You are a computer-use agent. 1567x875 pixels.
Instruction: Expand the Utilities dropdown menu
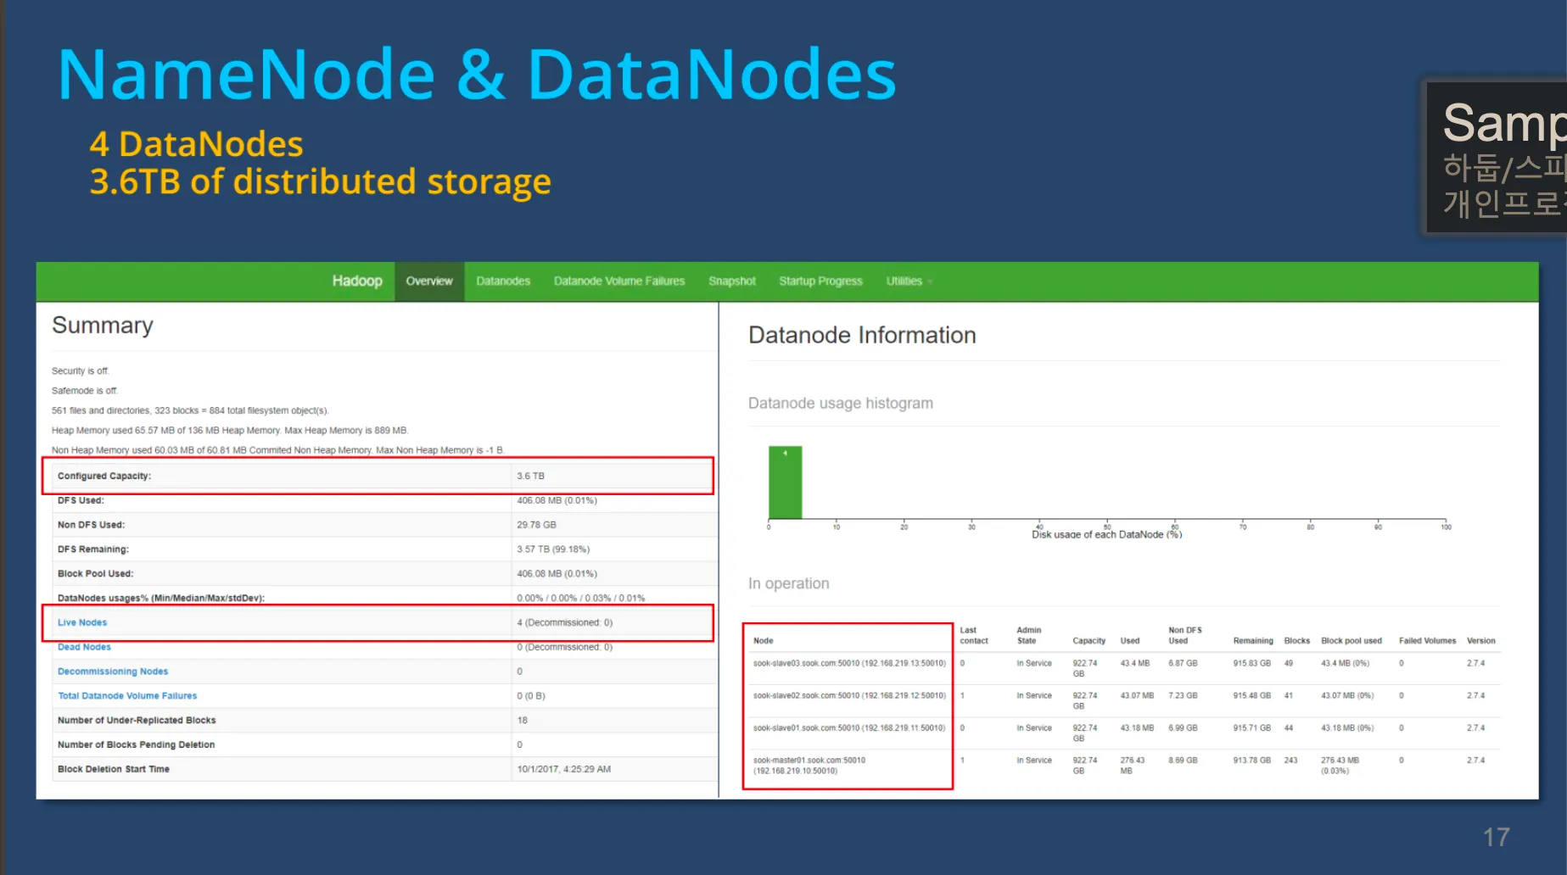(908, 281)
